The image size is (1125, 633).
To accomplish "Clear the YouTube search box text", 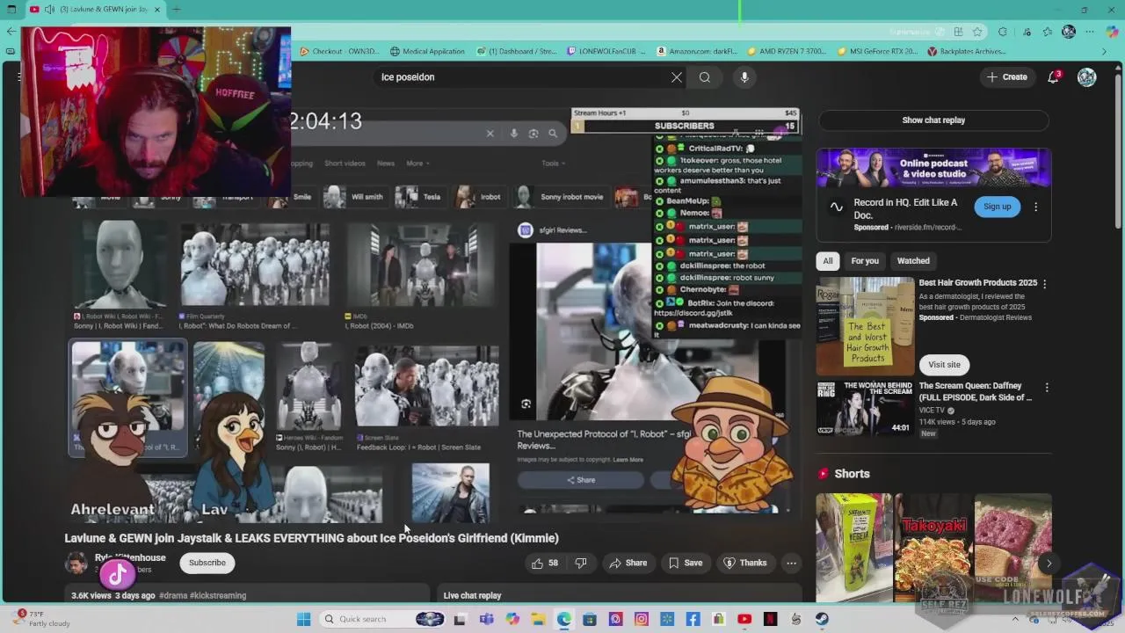I will pyautogui.click(x=677, y=77).
